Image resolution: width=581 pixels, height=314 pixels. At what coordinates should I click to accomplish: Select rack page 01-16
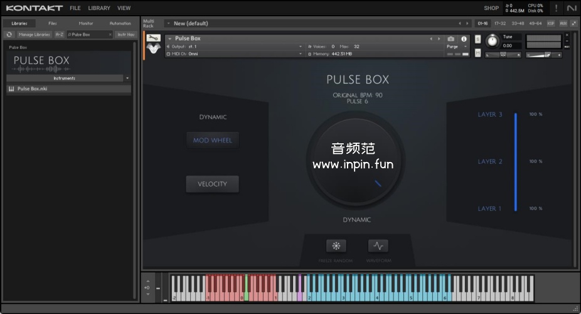482,23
